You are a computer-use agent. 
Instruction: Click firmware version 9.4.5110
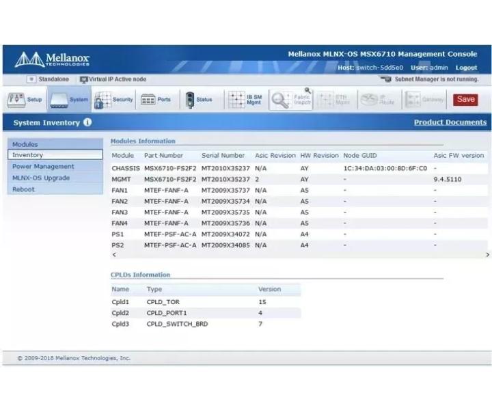(x=448, y=179)
